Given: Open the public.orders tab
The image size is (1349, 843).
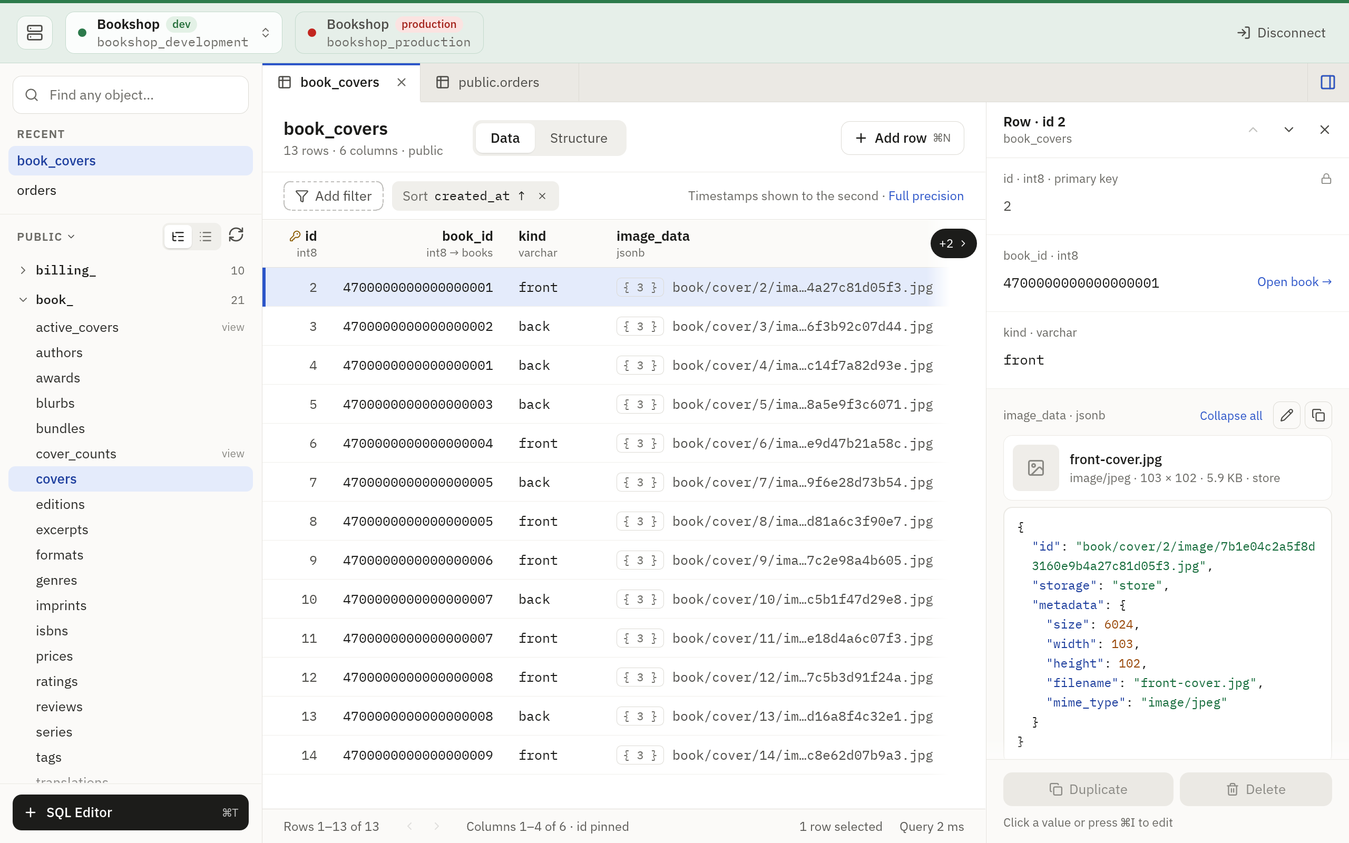Looking at the screenshot, I should pyautogui.click(x=499, y=83).
